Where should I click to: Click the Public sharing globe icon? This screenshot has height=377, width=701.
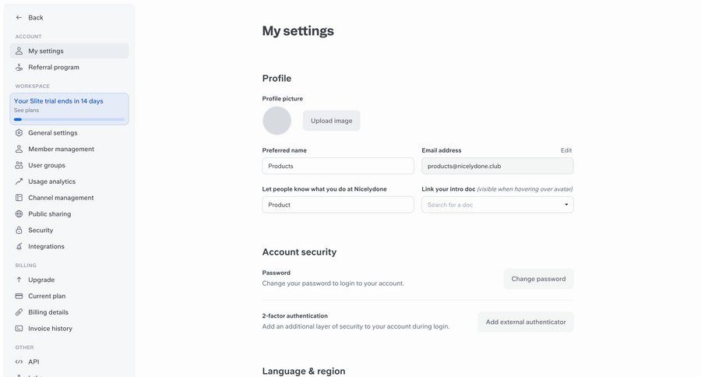19,214
